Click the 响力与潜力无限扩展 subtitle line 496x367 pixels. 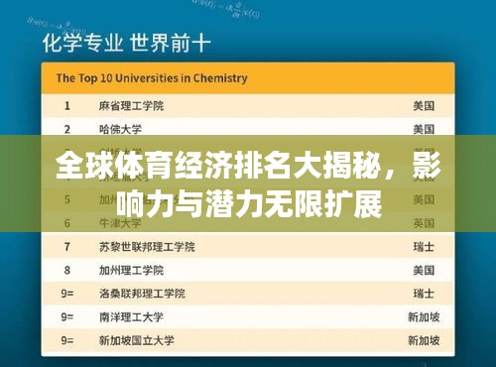coord(249,204)
